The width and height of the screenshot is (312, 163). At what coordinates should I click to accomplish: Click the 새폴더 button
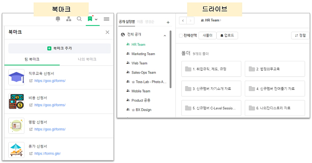click(207, 35)
